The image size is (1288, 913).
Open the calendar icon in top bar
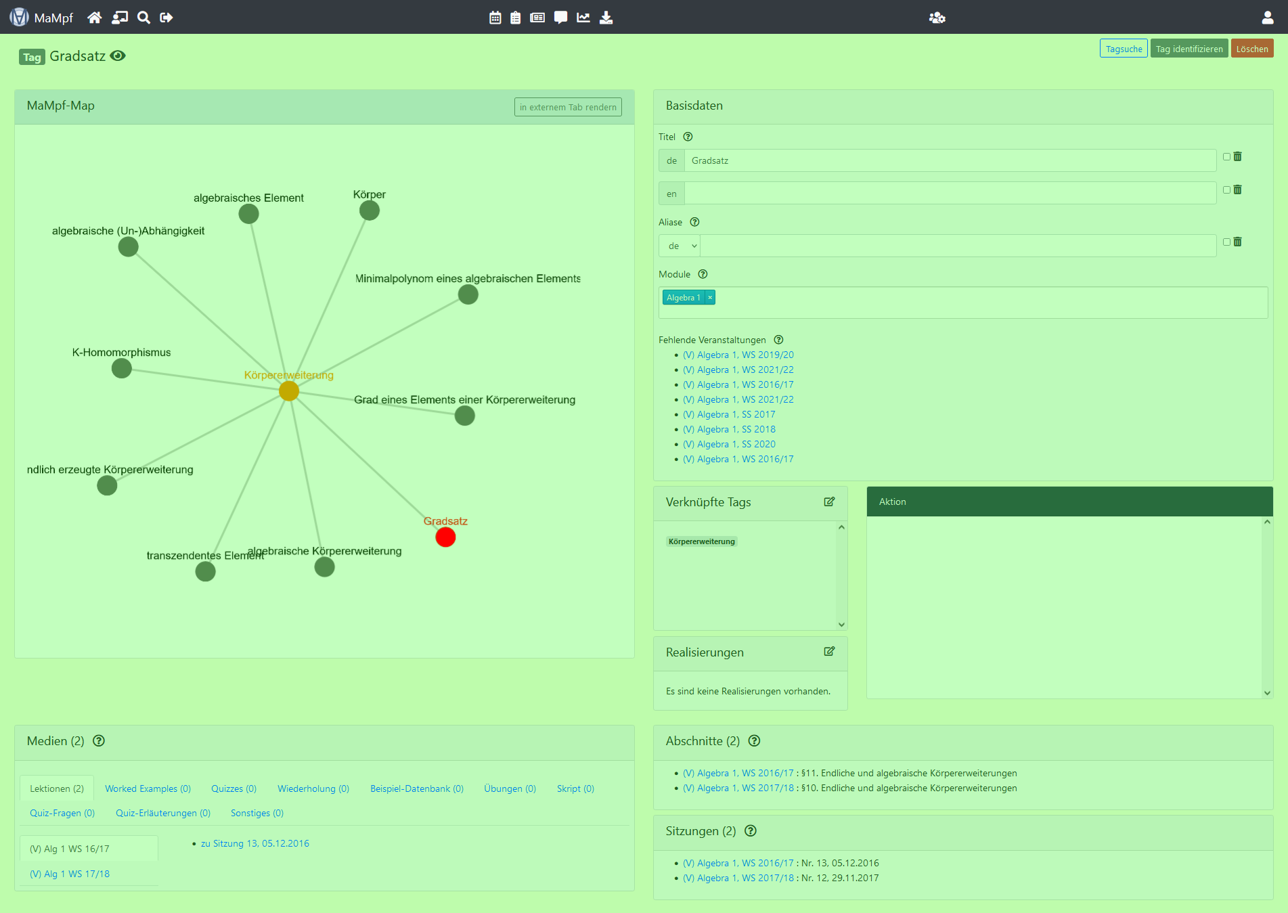pos(495,18)
